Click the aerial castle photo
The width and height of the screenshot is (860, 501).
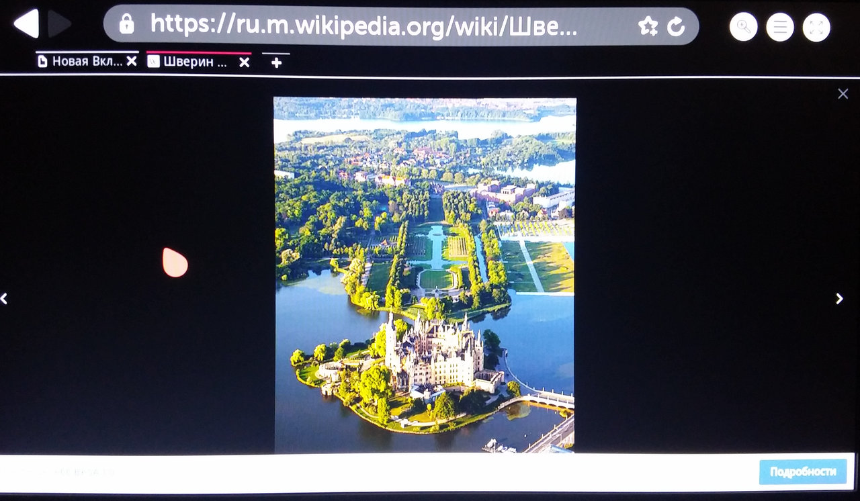click(425, 275)
